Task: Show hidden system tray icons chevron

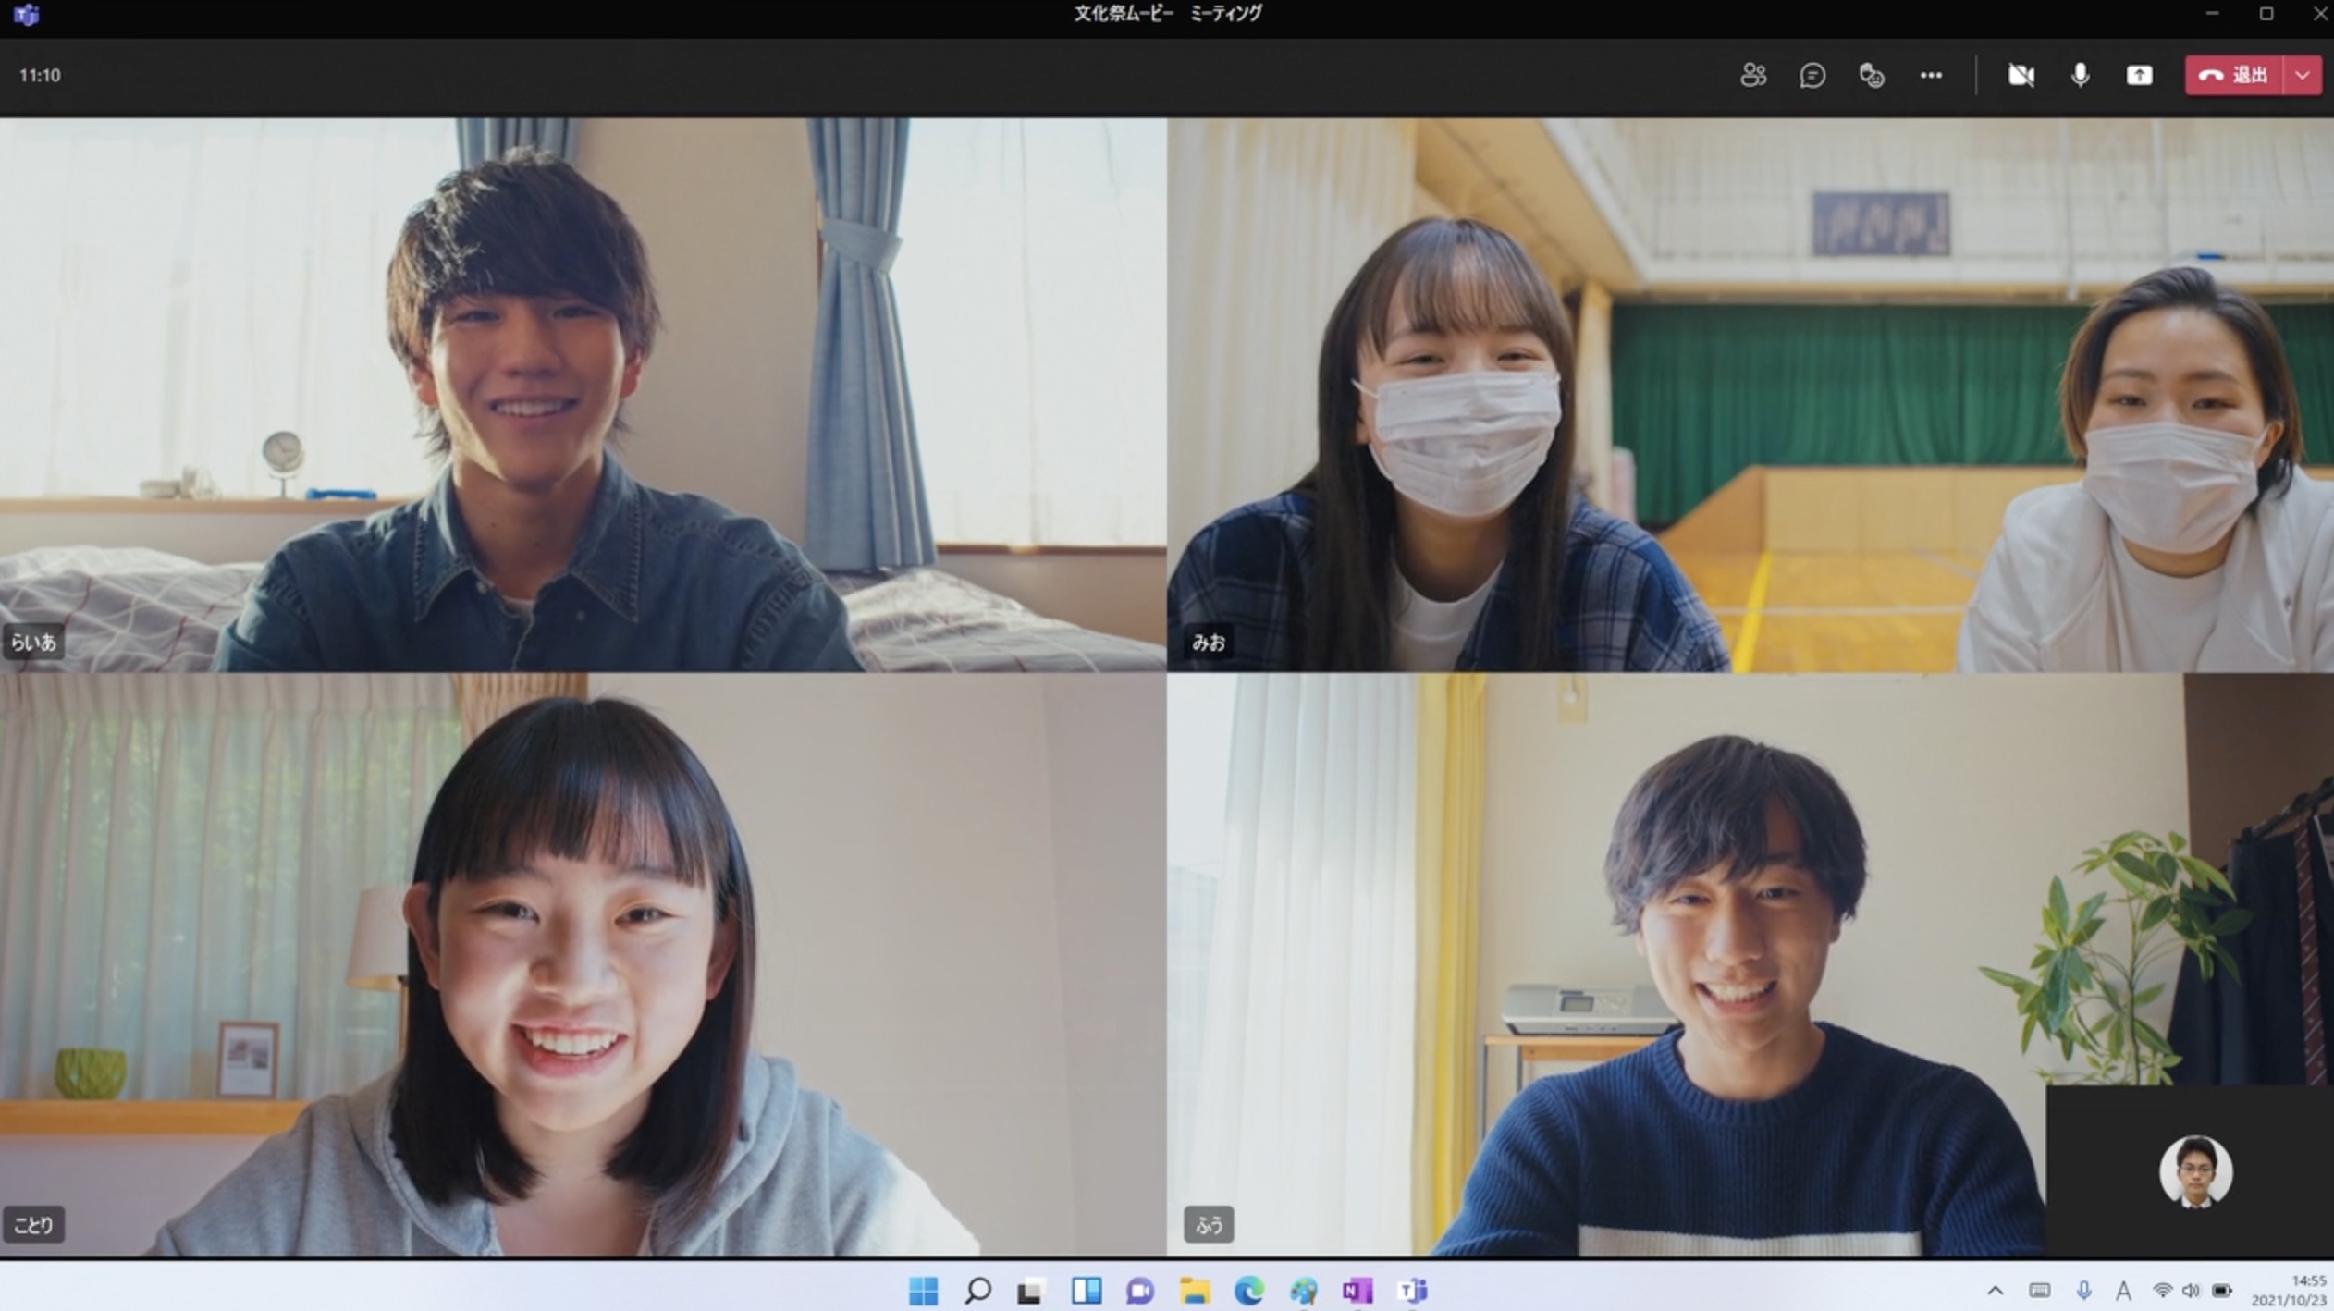Action: point(1995,1291)
